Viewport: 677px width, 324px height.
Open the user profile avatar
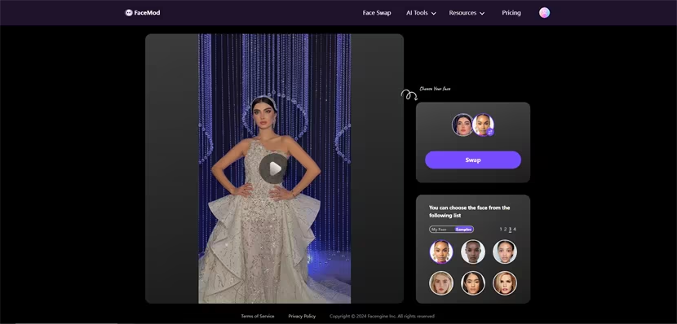point(544,13)
